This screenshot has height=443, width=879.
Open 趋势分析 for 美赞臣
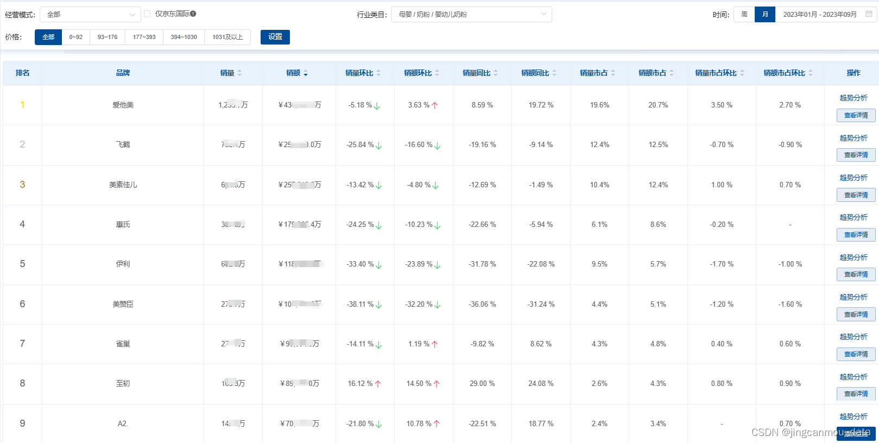tap(853, 297)
